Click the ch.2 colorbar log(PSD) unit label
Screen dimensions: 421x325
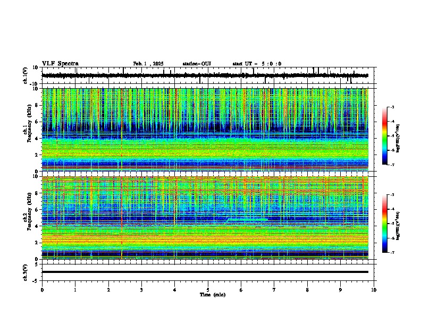coord(398,226)
